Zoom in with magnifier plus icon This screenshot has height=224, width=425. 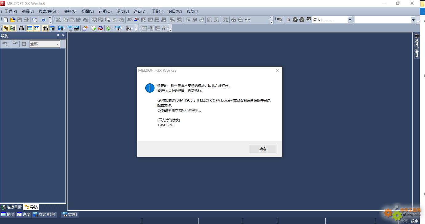coord(234,20)
